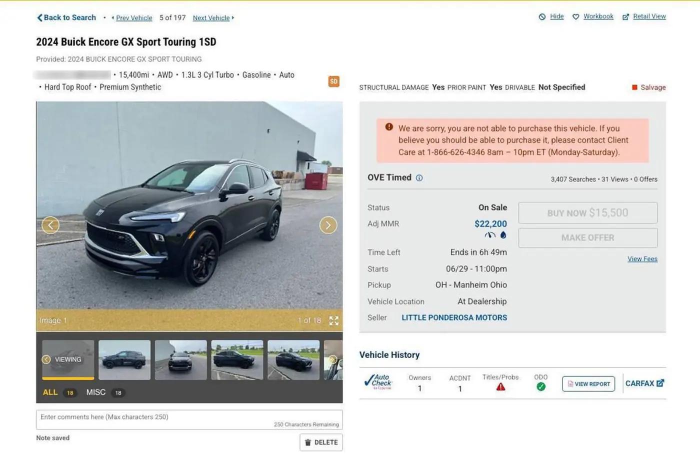This screenshot has height=463, width=700.
Task: Click the orange SD badge icon
Action: click(333, 81)
